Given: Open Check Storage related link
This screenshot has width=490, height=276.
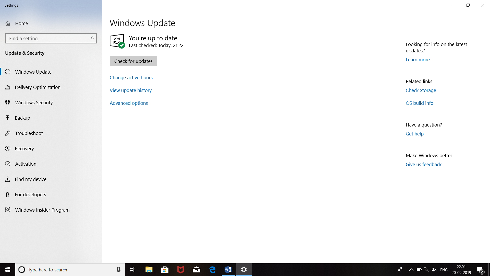Looking at the screenshot, I should pyautogui.click(x=421, y=90).
